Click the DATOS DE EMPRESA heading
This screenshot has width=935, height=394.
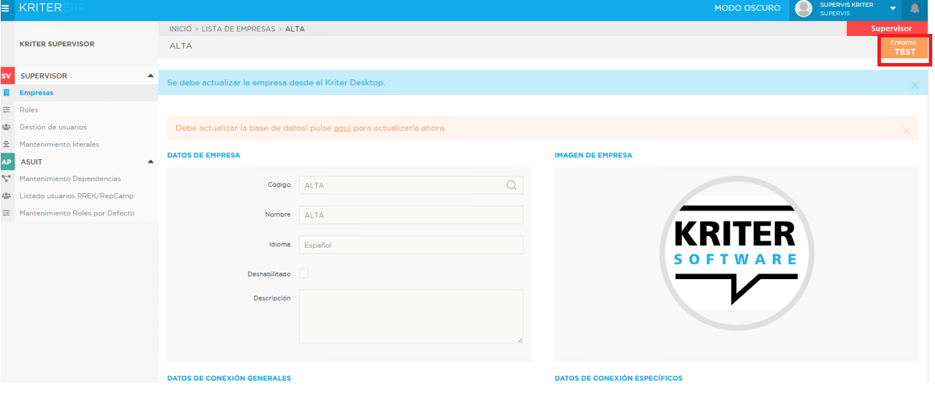coord(204,155)
